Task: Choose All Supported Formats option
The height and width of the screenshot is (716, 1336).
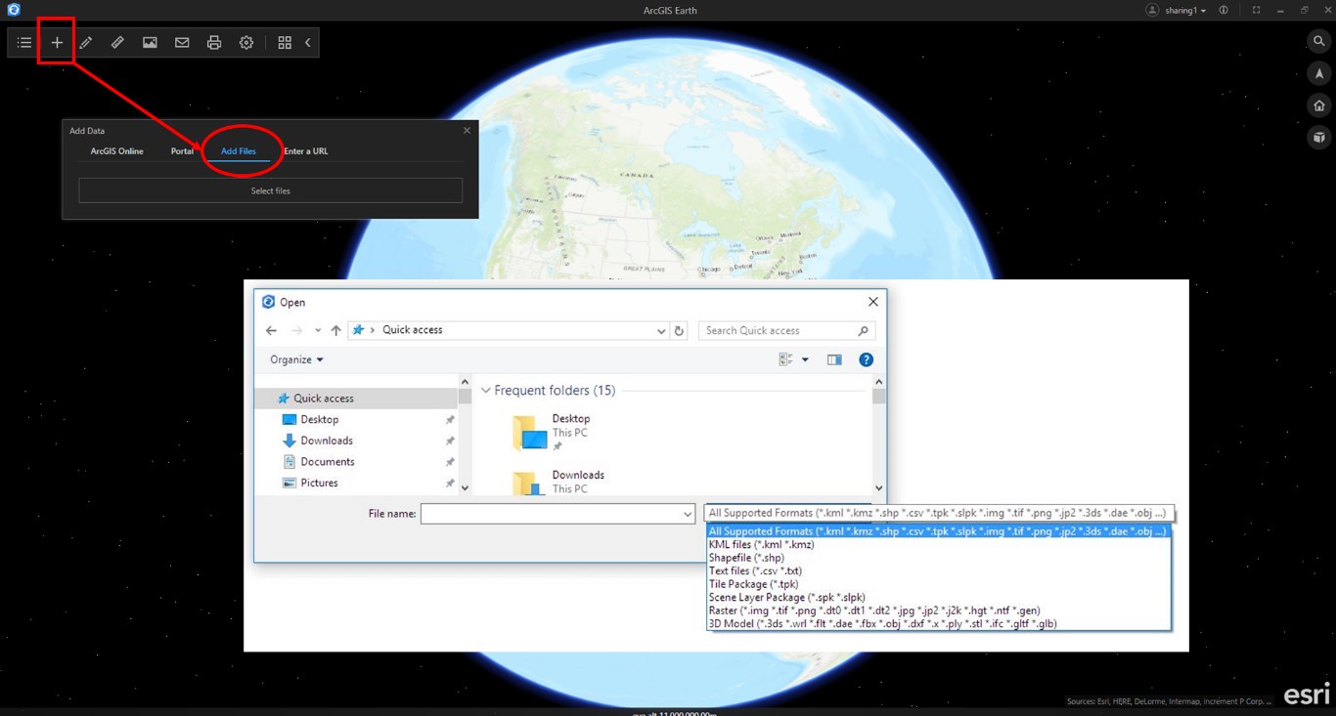Action: (938, 531)
